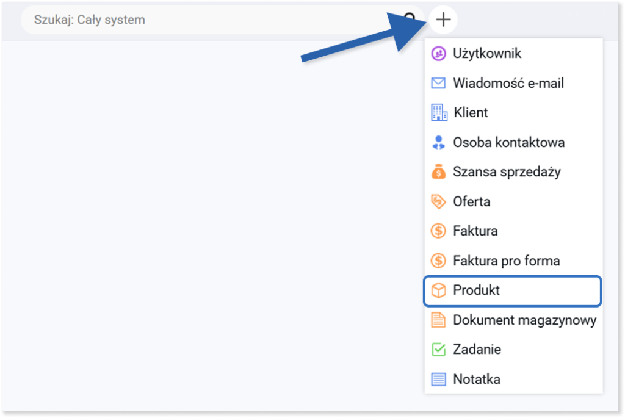Screen dimensions: 625x418
Task: Click the 'Faktura pro forma' label
Action: (506, 261)
